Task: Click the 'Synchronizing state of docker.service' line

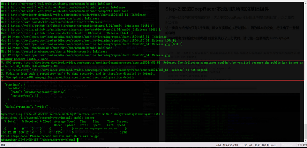Action: tap(83, 114)
